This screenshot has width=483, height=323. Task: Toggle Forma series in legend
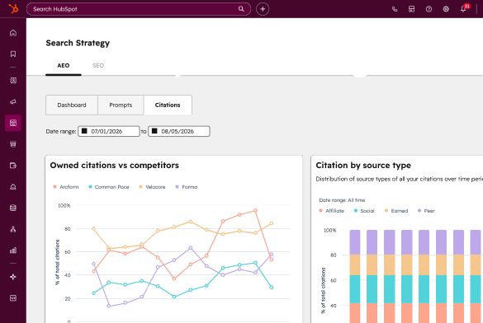click(187, 187)
